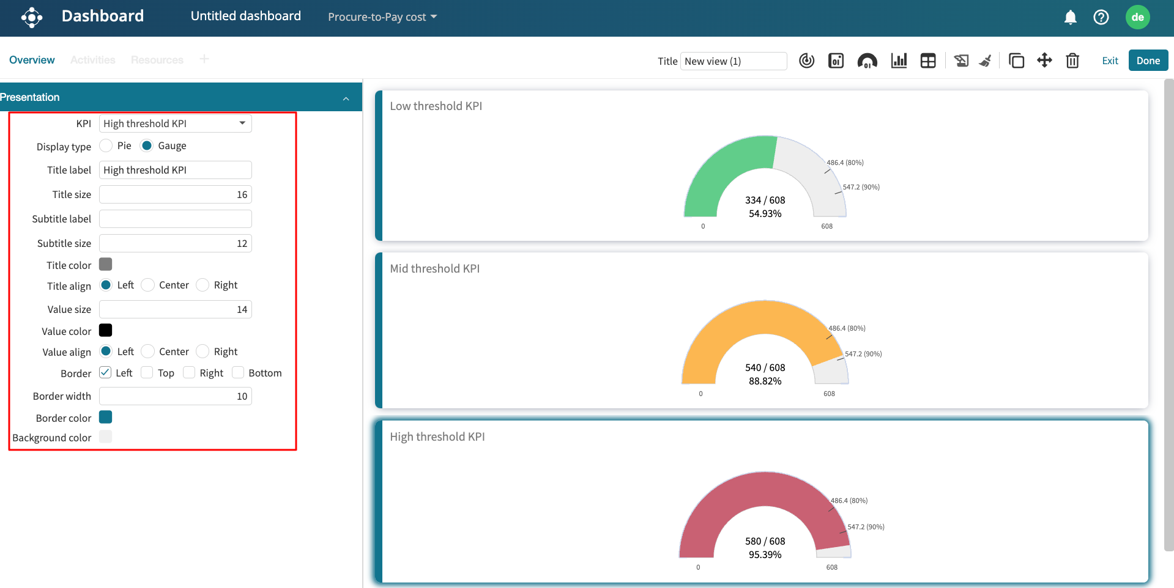The width and height of the screenshot is (1174, 588).
Task: Open the notifications bell
Action: (1070, 17)
